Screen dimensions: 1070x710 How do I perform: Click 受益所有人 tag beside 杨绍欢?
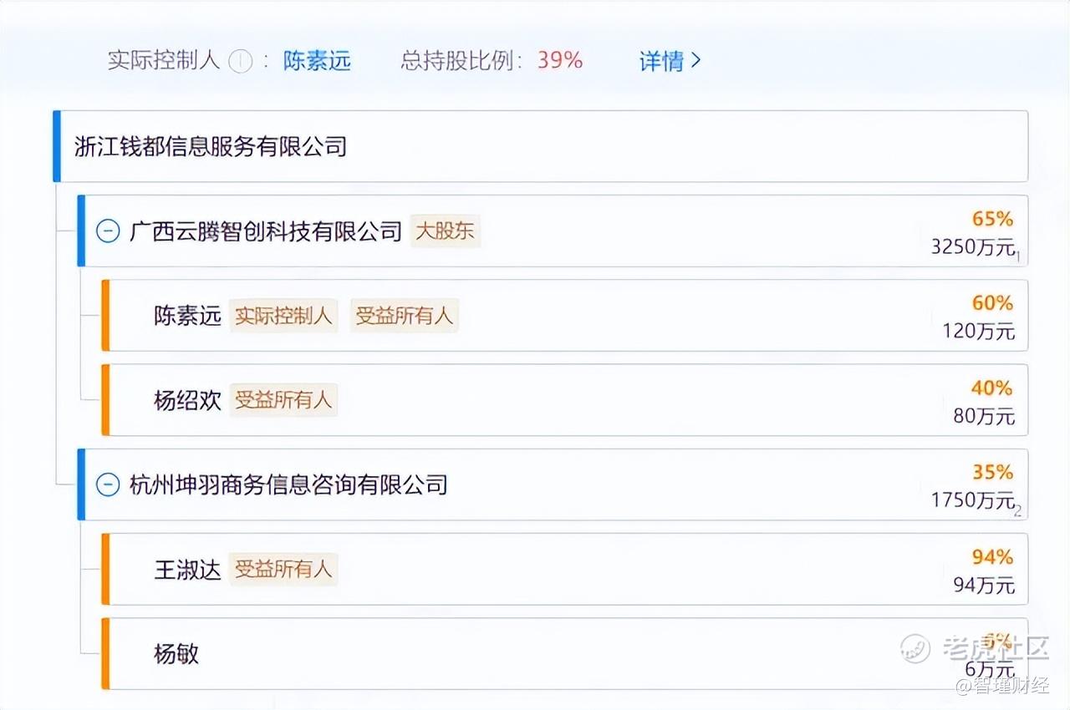pos(283,400)
